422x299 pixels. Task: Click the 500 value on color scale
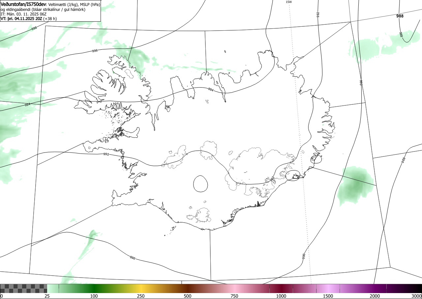tap(188, 296)
